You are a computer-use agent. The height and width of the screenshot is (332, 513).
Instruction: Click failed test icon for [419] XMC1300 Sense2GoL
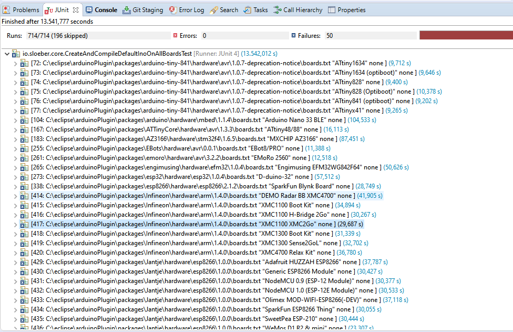click(25, 244)
